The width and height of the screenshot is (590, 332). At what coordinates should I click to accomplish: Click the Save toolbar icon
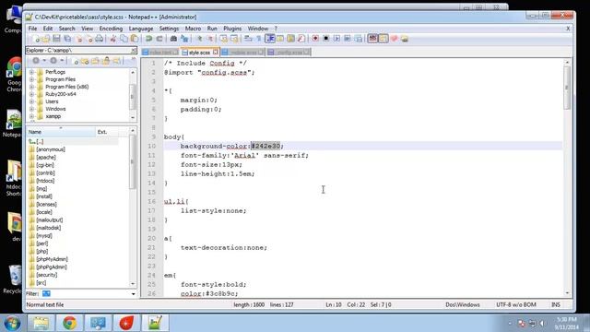(56, 39)
